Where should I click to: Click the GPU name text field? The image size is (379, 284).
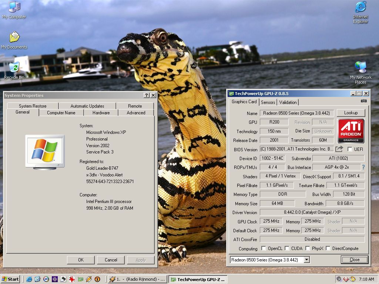click(x=297, y=113)
